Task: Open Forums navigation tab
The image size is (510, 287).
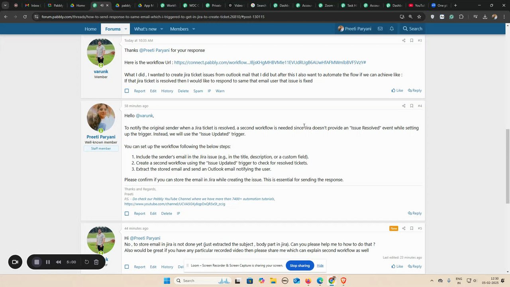Action: pyautogui.click(x=113, y=29)
